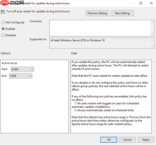Select the Disabled radio option

pos(3,35)
